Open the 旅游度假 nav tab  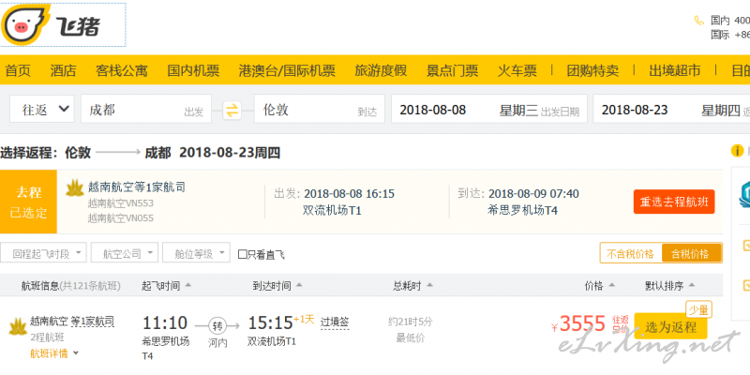[x=381, y=71]
